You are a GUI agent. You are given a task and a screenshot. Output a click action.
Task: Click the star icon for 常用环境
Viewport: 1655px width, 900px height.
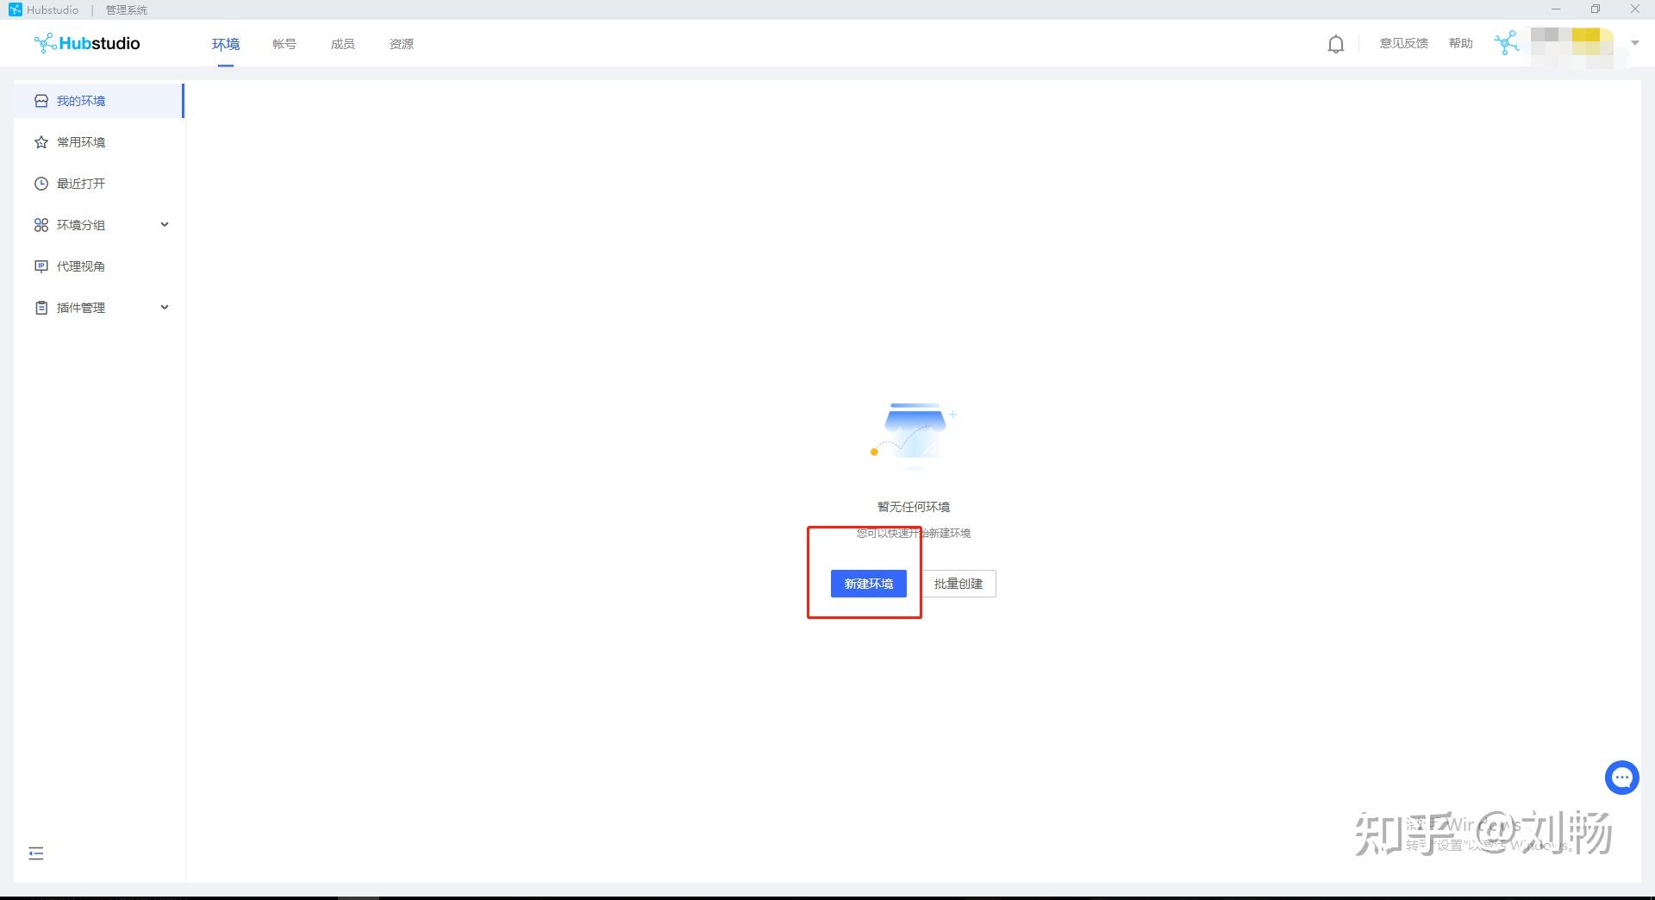click(41, 142)
